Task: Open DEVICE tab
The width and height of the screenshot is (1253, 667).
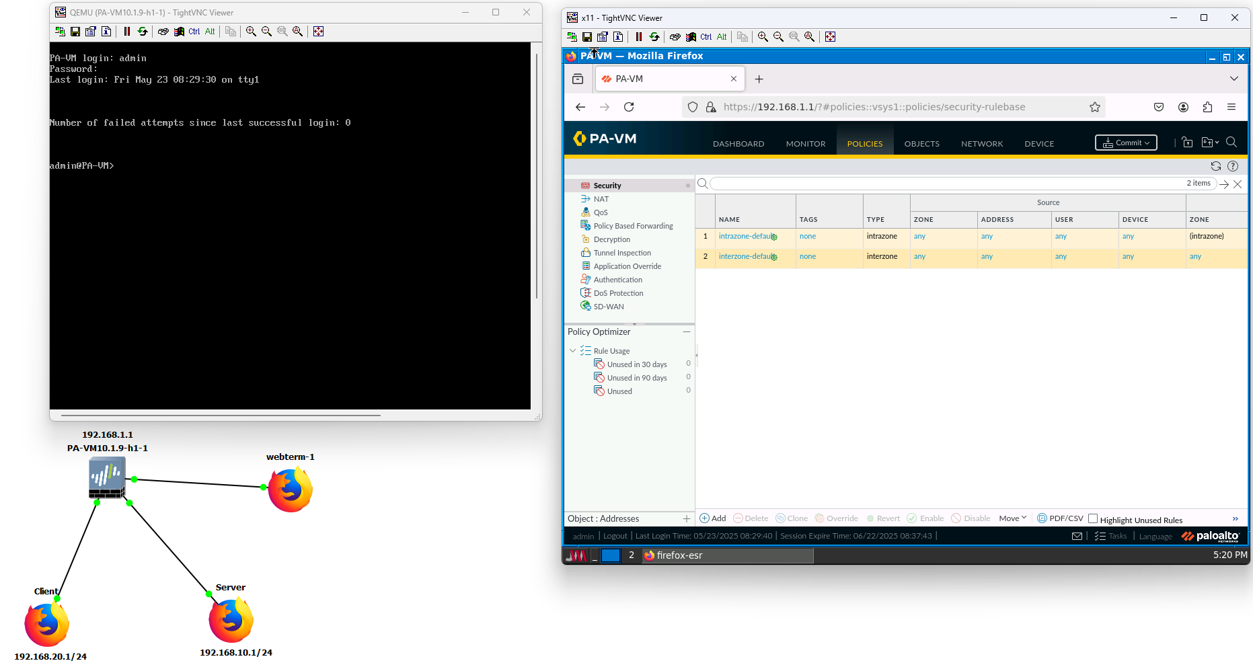Action: (1039, 144)
